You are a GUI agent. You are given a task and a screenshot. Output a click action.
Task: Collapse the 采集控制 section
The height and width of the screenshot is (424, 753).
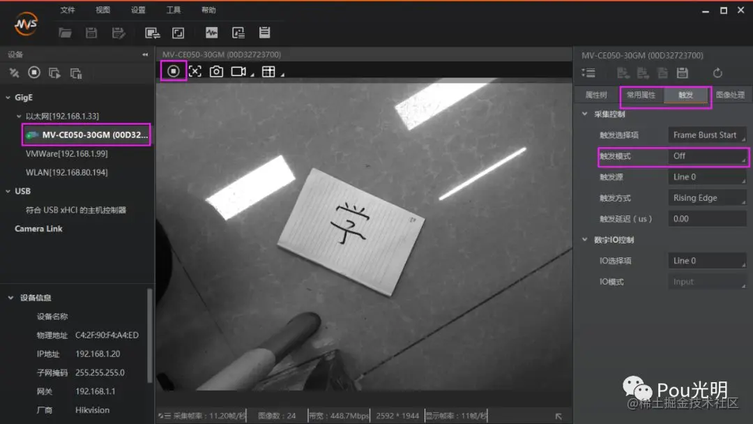click(x=584, y=114)
